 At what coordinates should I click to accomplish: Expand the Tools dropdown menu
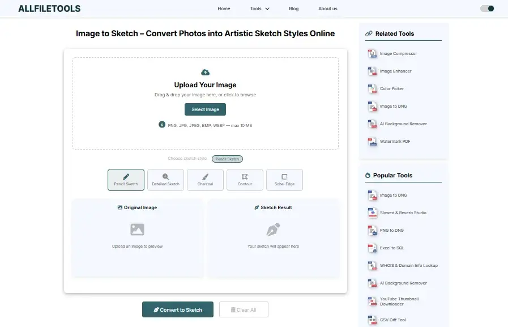pos(259,9)
